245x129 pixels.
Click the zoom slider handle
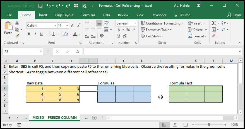[x=209, y=125]
